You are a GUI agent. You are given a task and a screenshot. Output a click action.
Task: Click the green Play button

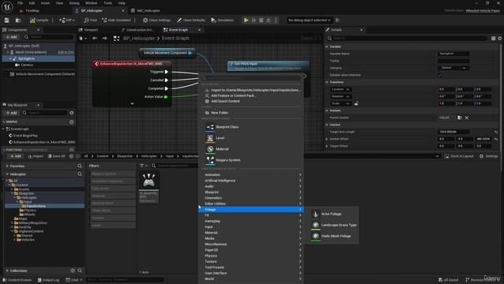[246, 21]
